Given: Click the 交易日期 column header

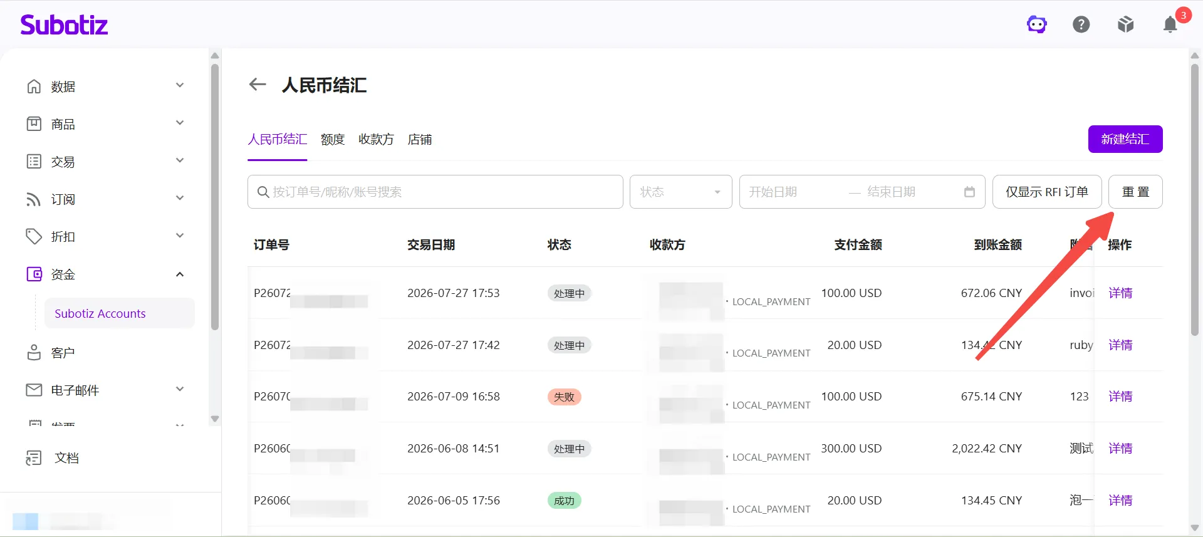Looking at the screenshot, I should (x=431, y=244).
